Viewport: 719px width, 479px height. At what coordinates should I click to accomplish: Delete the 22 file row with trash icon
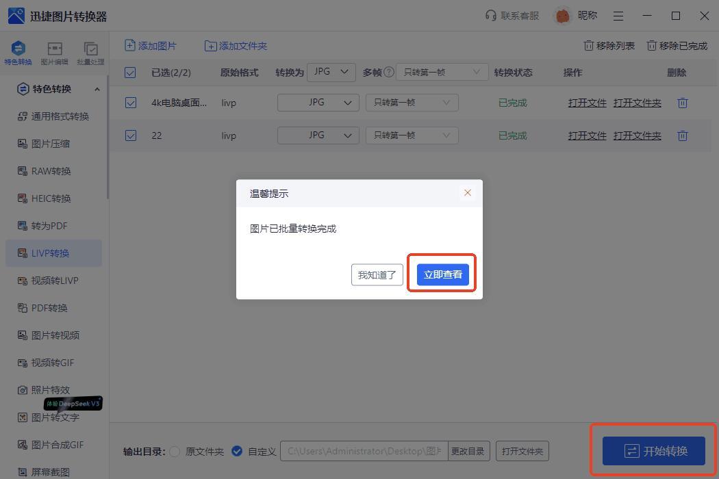[x=682, y=135]
